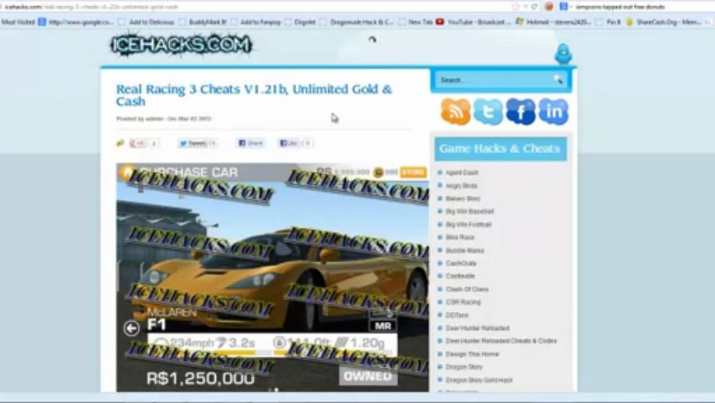Open the Bike Race link
This screenshot has height=403, width=715.
(460, 237)
